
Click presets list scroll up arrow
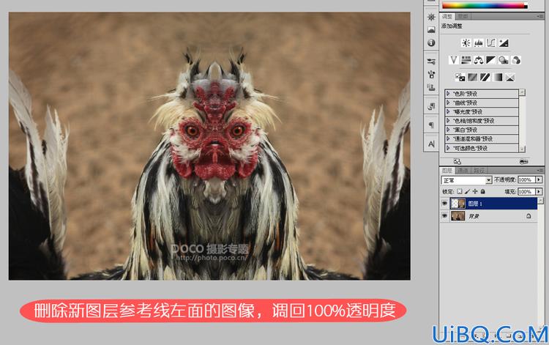pos(522,92)
